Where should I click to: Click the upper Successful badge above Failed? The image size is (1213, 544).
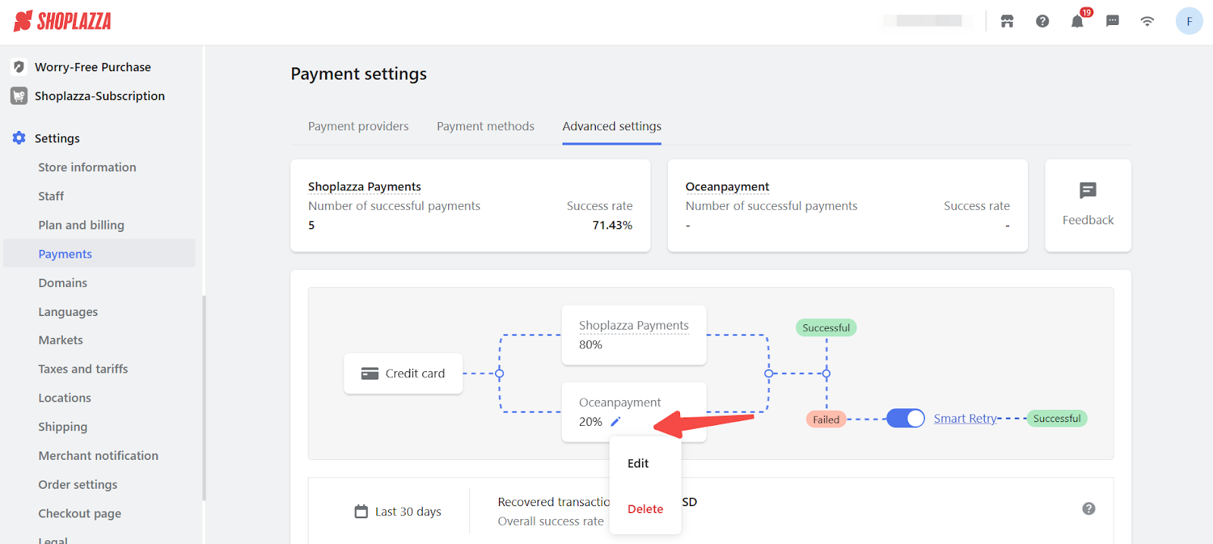coord(826,327)
